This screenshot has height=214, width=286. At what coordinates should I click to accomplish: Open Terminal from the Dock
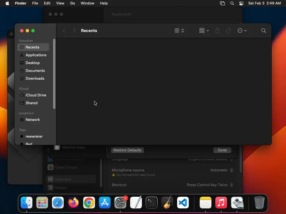[152, 203]
